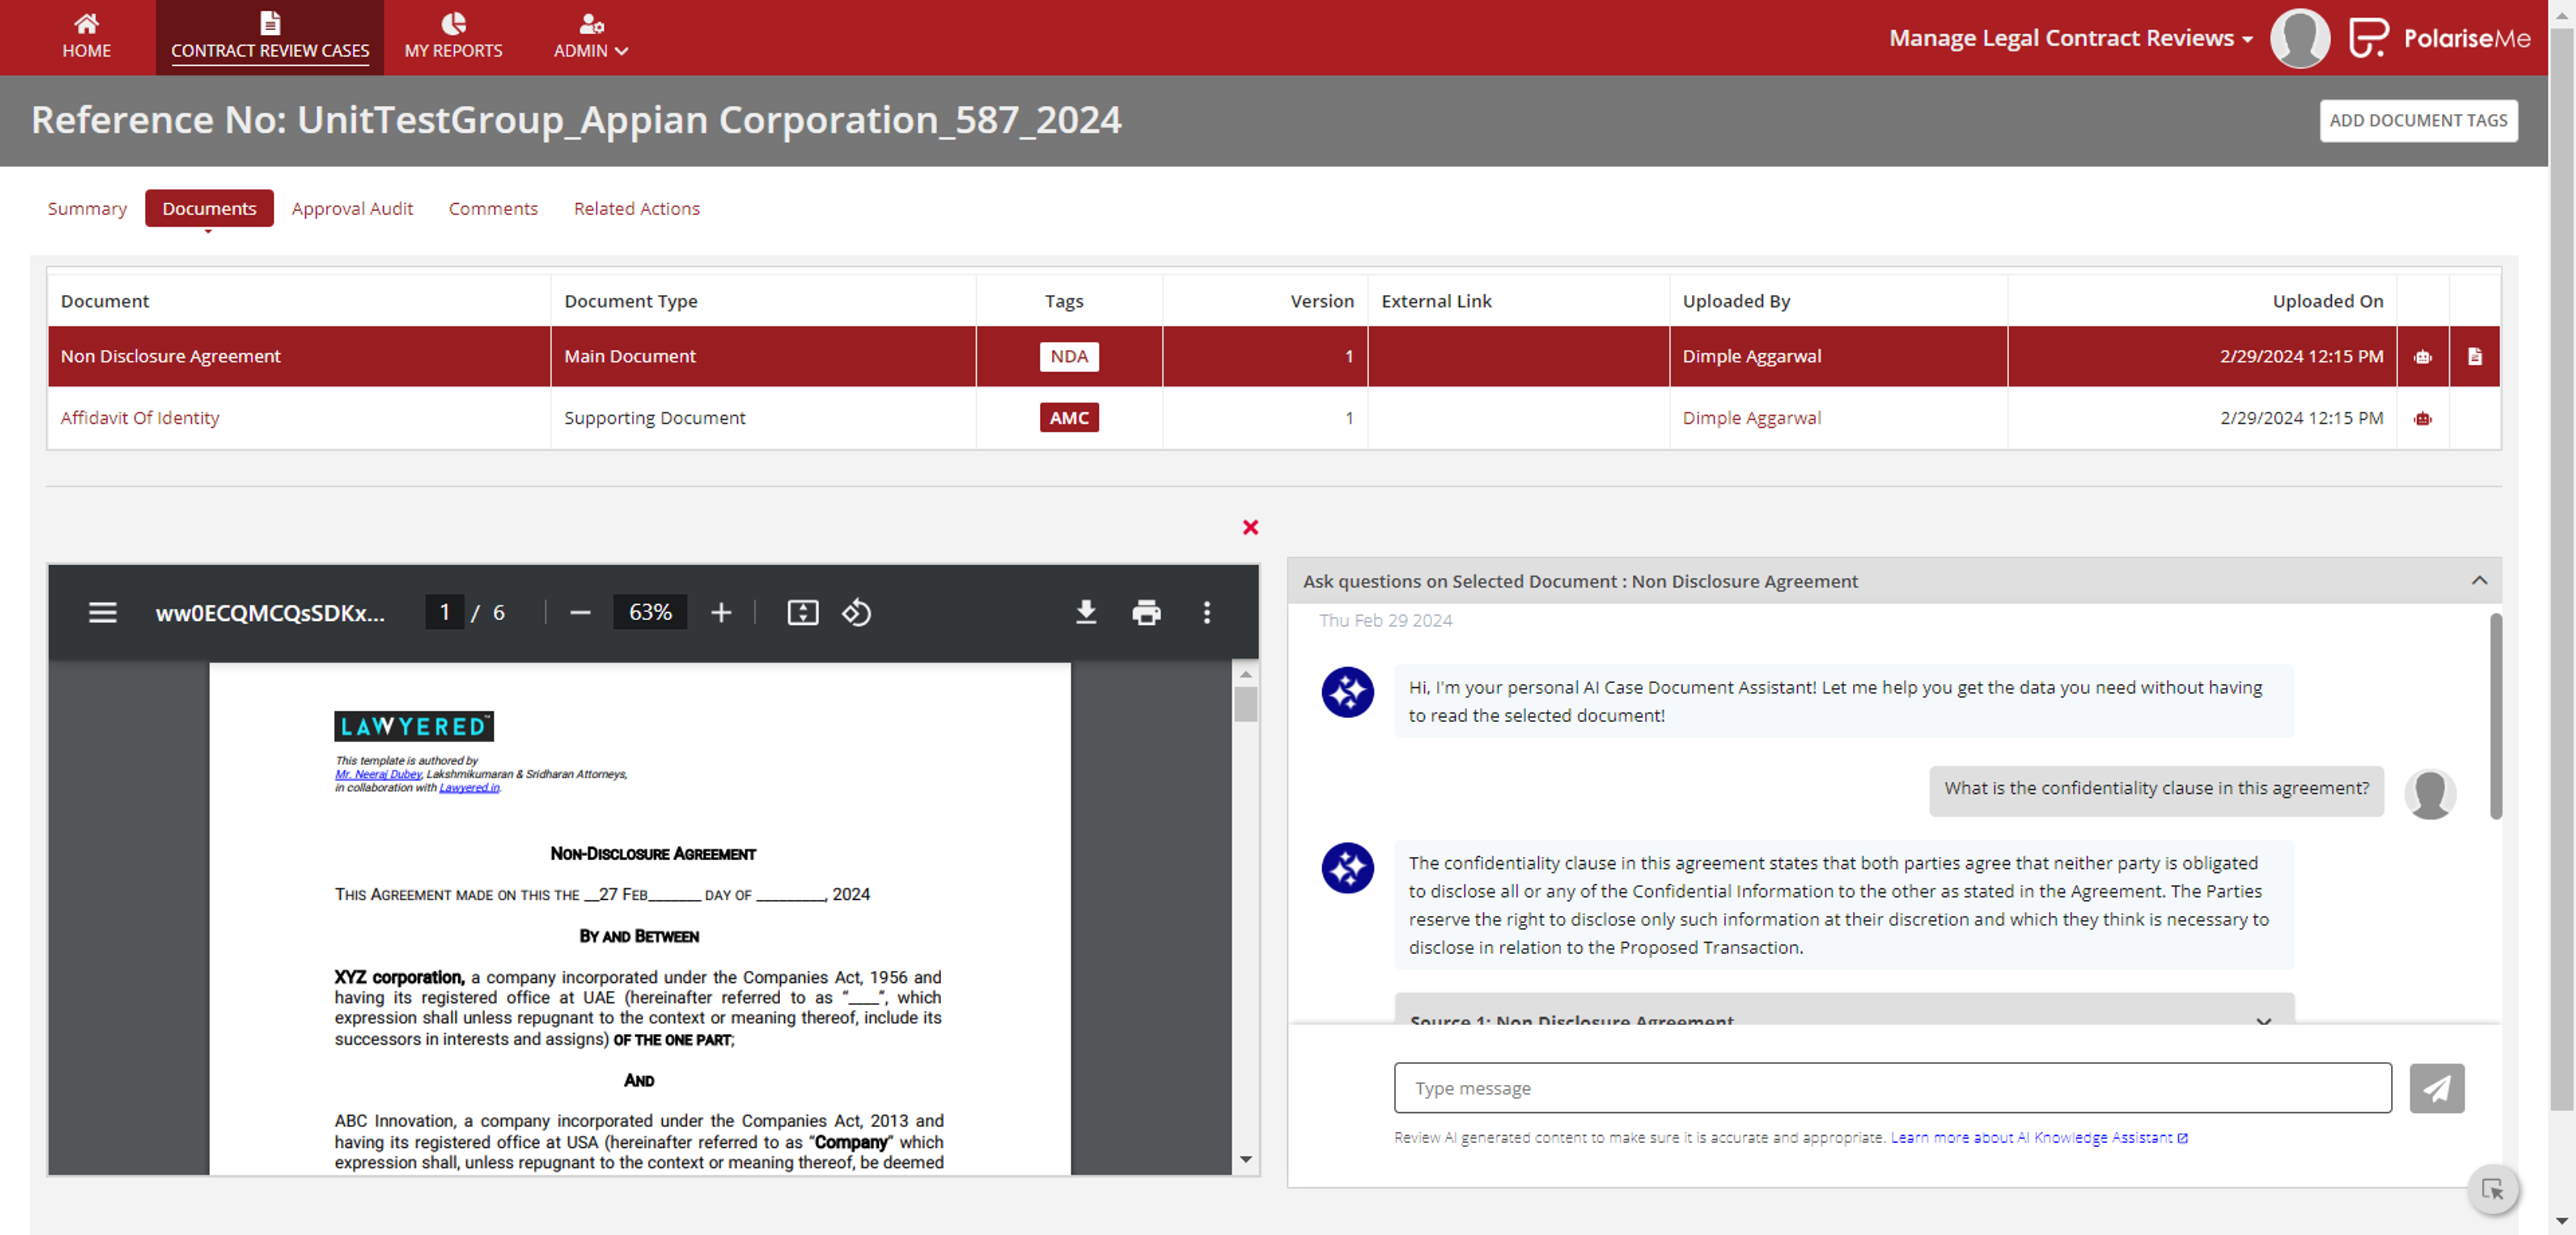Screen dimensions: 2576x1235
Task: Rotate the PDF counterclockwise
Action: 856,613
